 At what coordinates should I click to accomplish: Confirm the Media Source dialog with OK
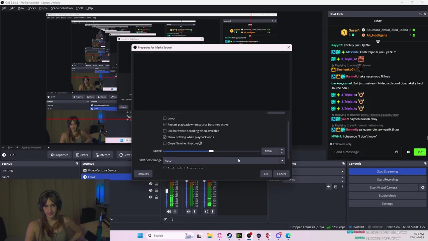click(266, 174)
